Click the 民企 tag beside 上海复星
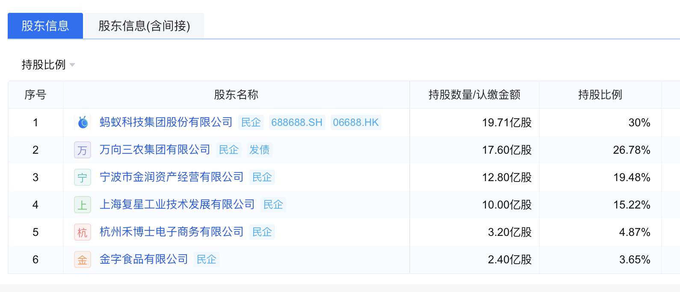 coord(273,205)
